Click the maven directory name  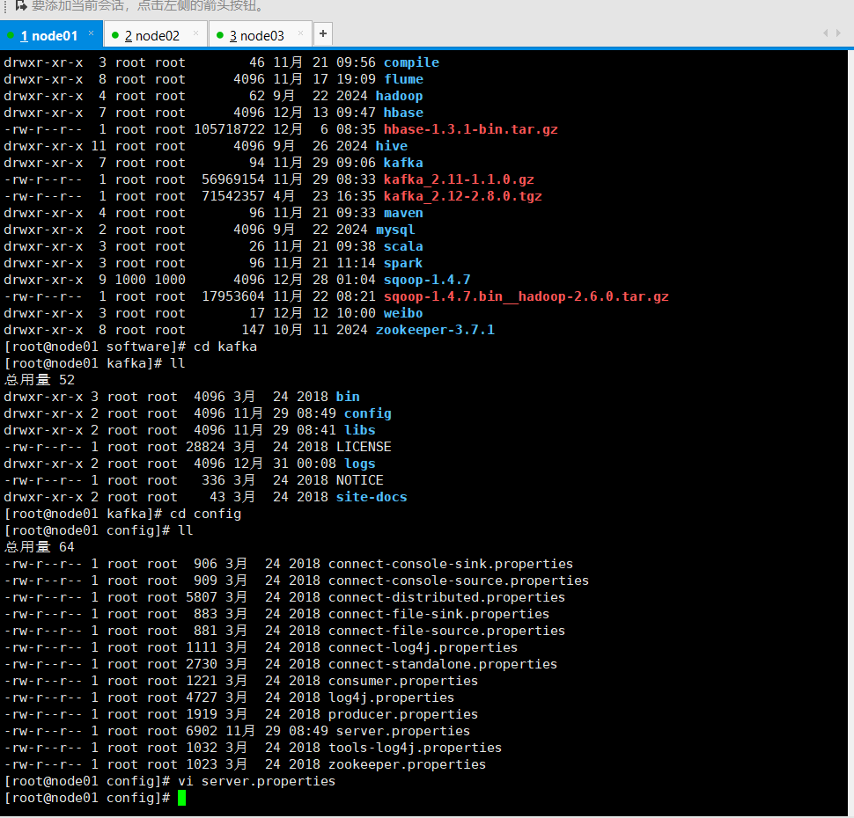[x=403, y=214]
